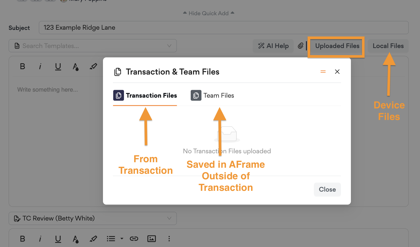Click Hide Quick Add toggle link

[209, 13]
